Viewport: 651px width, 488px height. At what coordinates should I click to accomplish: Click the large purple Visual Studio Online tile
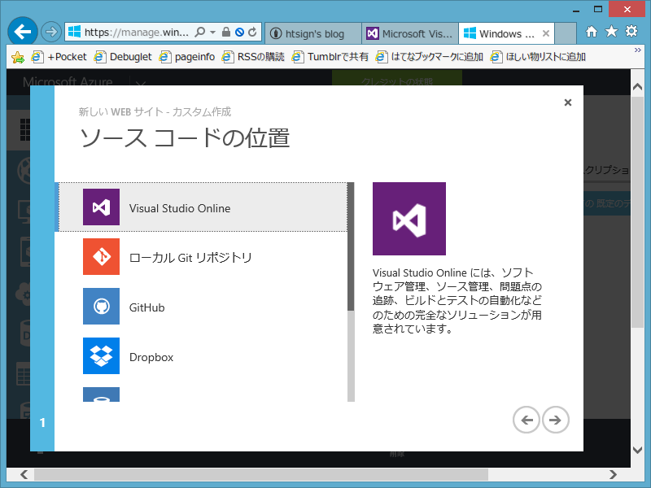point(409,218)
